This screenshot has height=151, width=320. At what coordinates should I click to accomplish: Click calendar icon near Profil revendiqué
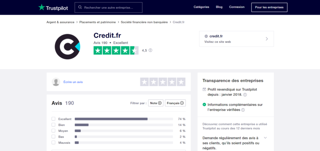coord(204,89)
